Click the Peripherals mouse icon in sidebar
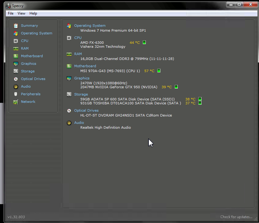The width and height of the screenshot is (259, 223). click(16, 94)
